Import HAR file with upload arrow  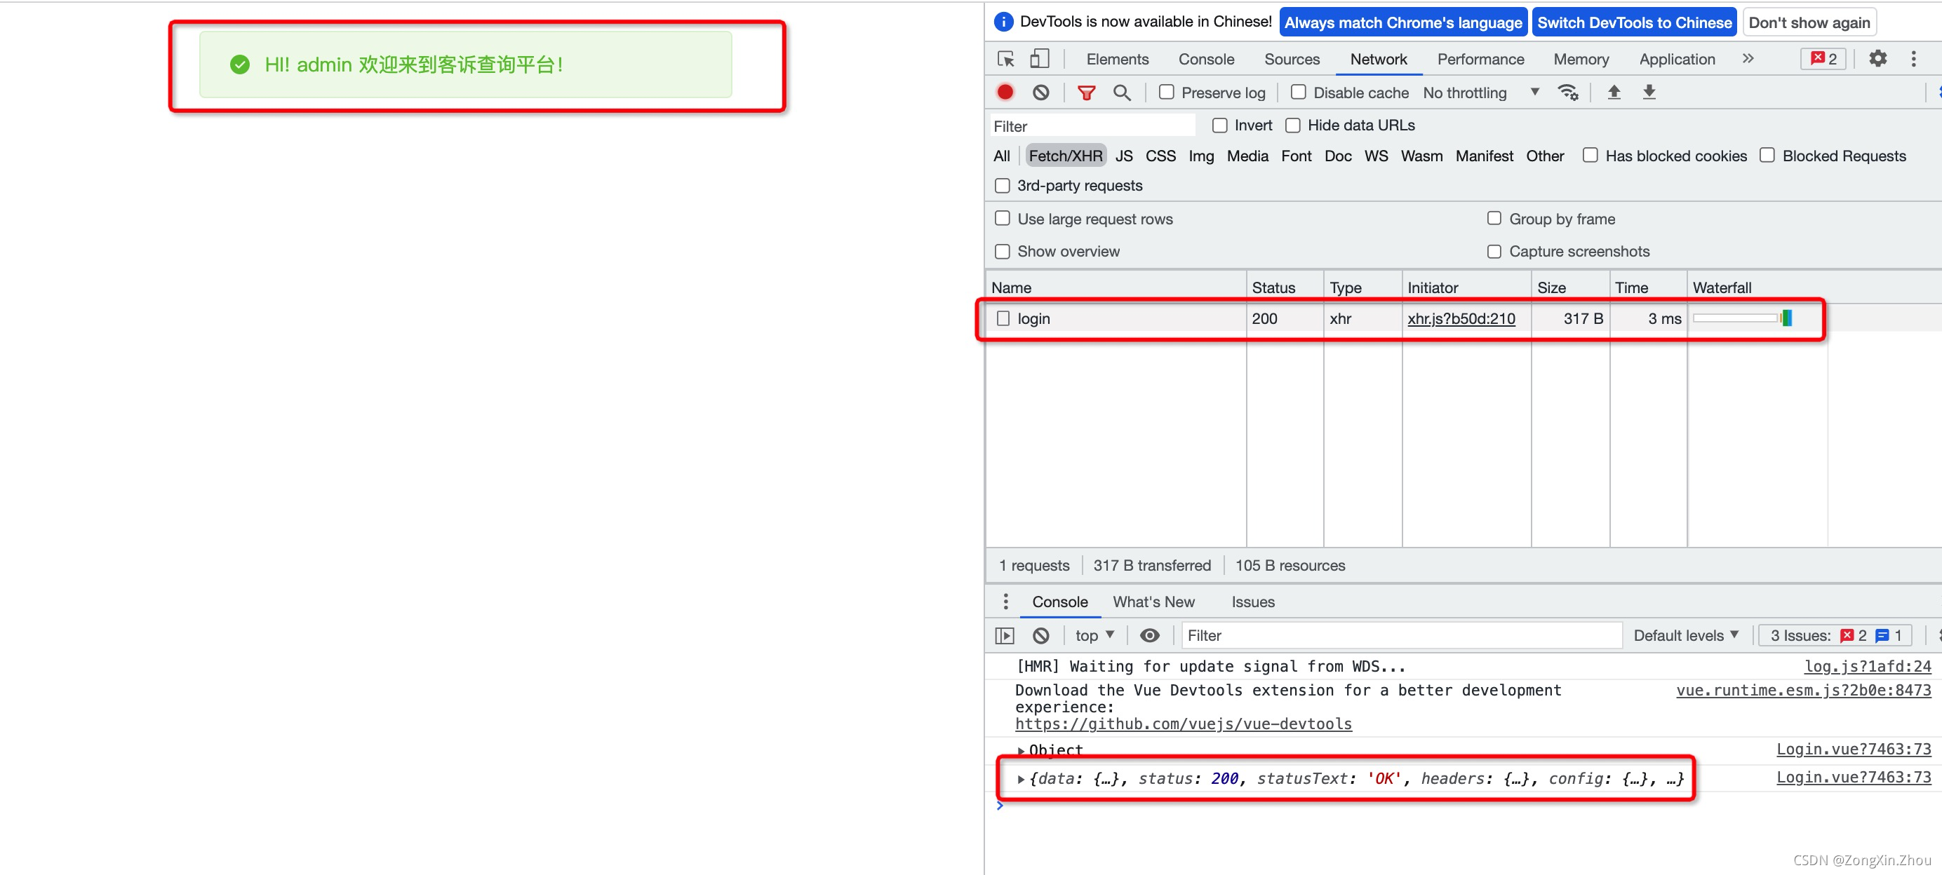coord(1614,92)
